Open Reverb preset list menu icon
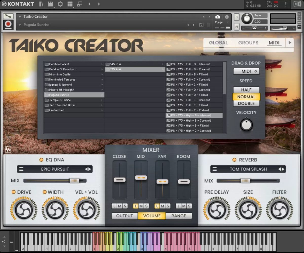 click(215, 169)
